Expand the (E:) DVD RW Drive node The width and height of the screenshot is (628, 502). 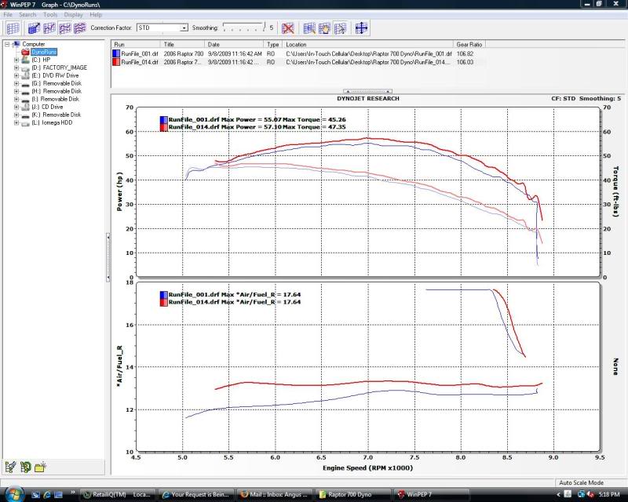tap(16, 75)
